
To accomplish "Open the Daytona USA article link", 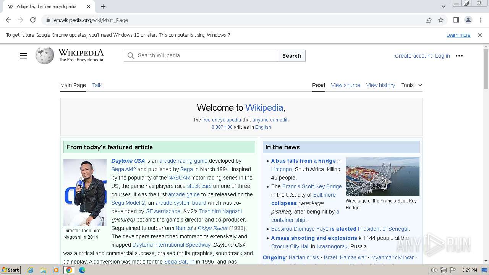I will coord(128,161).
